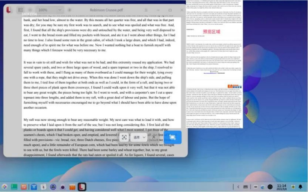Image resolution: width=308 pixels, height=192 pixels.
Task: Click the blue scrolling screenshot capture button
Action: pos(172,137)
